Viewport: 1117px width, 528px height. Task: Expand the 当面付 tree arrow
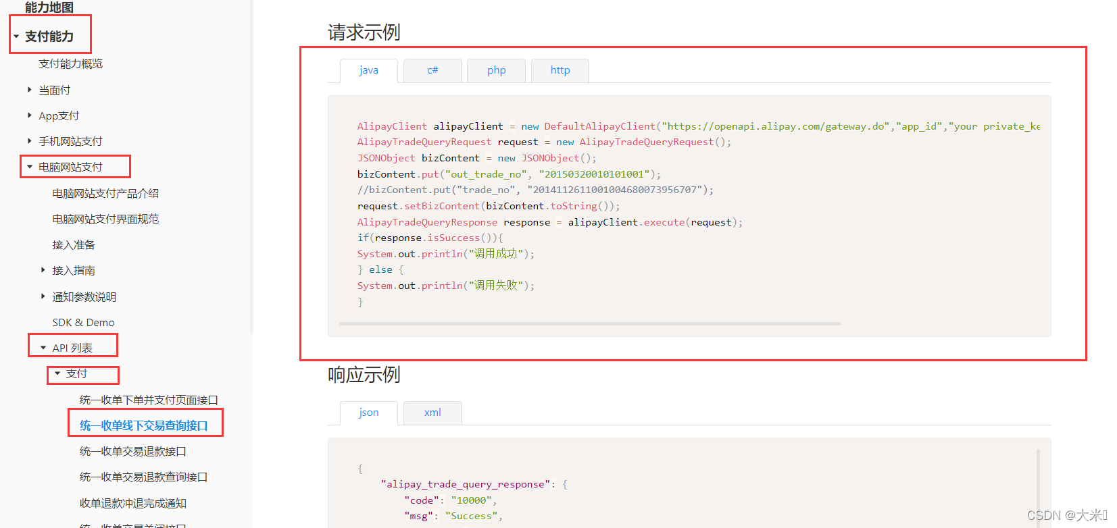click(x=29, y=89)
